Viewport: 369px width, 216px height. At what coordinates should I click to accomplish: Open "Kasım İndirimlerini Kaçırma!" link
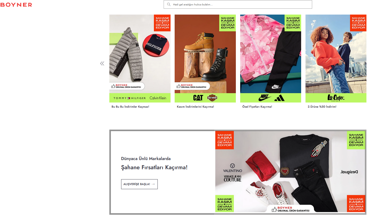[195, 107]
